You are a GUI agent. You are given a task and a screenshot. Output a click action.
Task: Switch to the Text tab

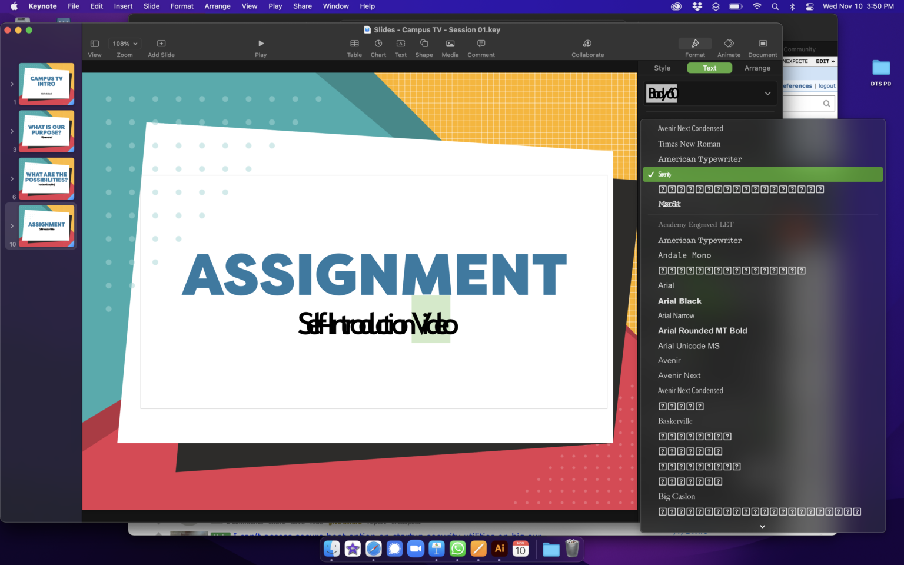click(710, 68)
